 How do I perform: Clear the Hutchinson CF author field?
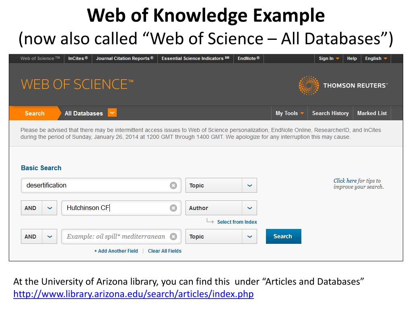pos(173,208)
